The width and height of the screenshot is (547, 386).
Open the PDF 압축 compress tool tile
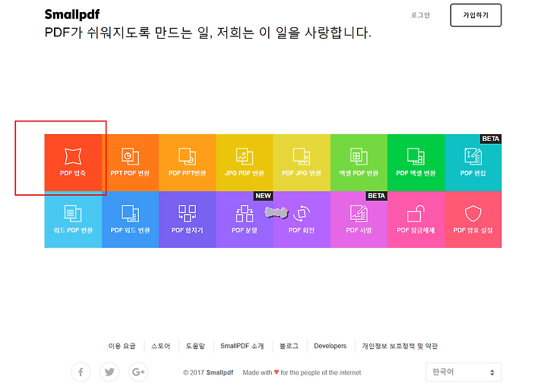point(73,163)
